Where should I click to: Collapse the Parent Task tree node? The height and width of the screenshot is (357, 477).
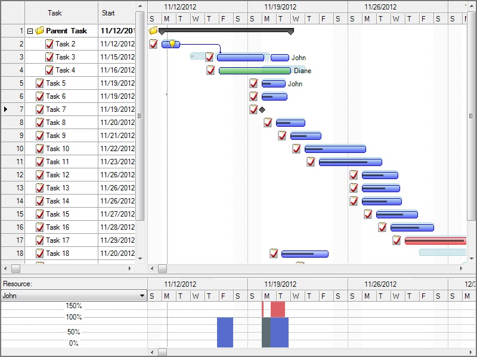pyautogui.click(x=30, y=31)
